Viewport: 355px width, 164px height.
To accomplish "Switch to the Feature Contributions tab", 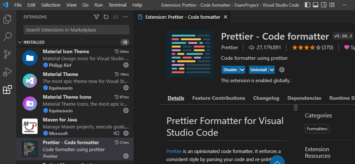I will pos(219,98).
